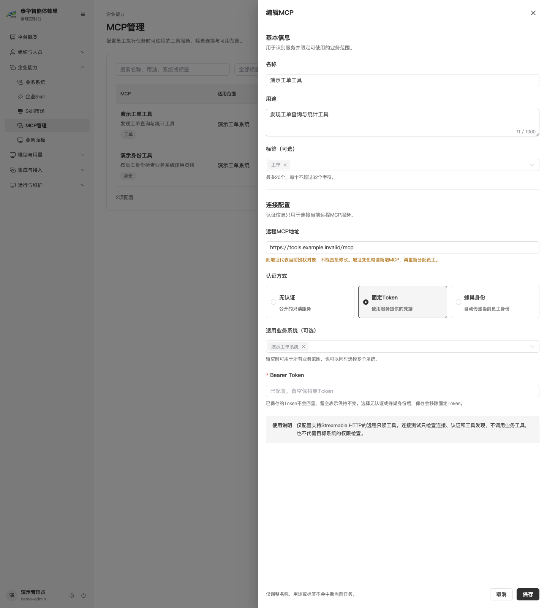Click the 保存 button
The width and height of the screenshot is (547, 608).
coord(528,594)
